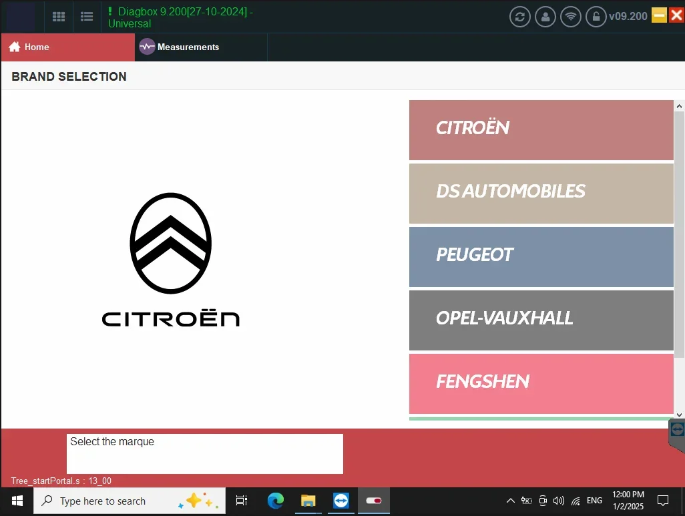Viewport: 685px width, 516px height.
Task: Open the list view icon in header
Action: pyautogui.click(x=87, y=17)
